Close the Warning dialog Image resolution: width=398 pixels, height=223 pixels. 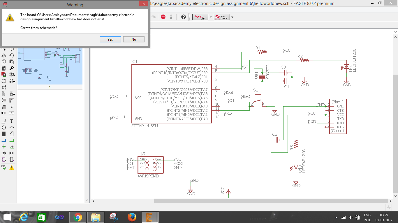pyautogui.click(x=143, y=3)
